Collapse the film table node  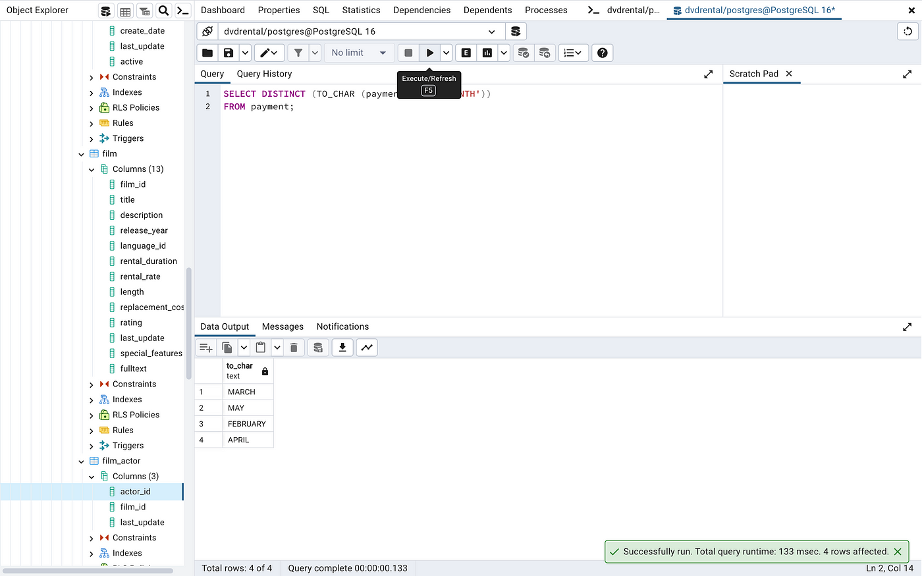click(x=82, y=154)
